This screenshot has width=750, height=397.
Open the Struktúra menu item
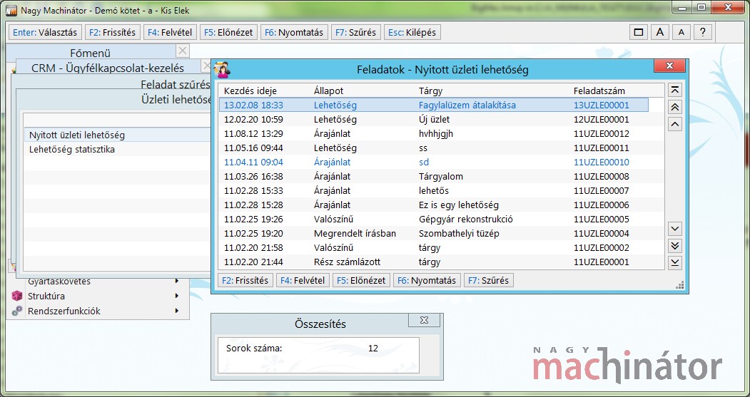pos(46,296)
